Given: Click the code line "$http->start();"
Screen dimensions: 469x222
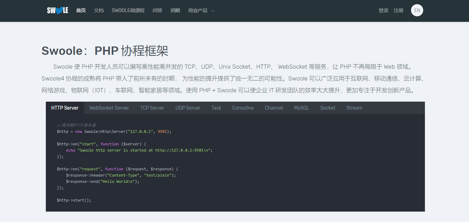Looking at the screenshot, I should coord(74,200).
